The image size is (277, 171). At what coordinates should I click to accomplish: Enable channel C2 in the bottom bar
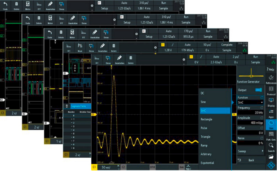coord(123,167)
